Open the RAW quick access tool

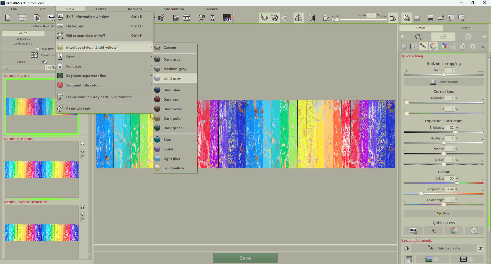[413, 230]
